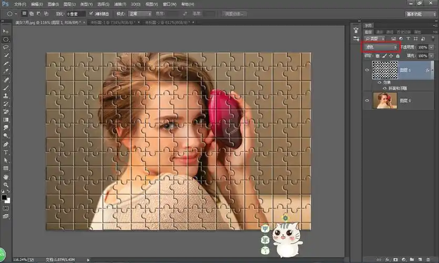Select the History Brush tool
This screenshot has height=263, width=439.
[x=6, y=104]
